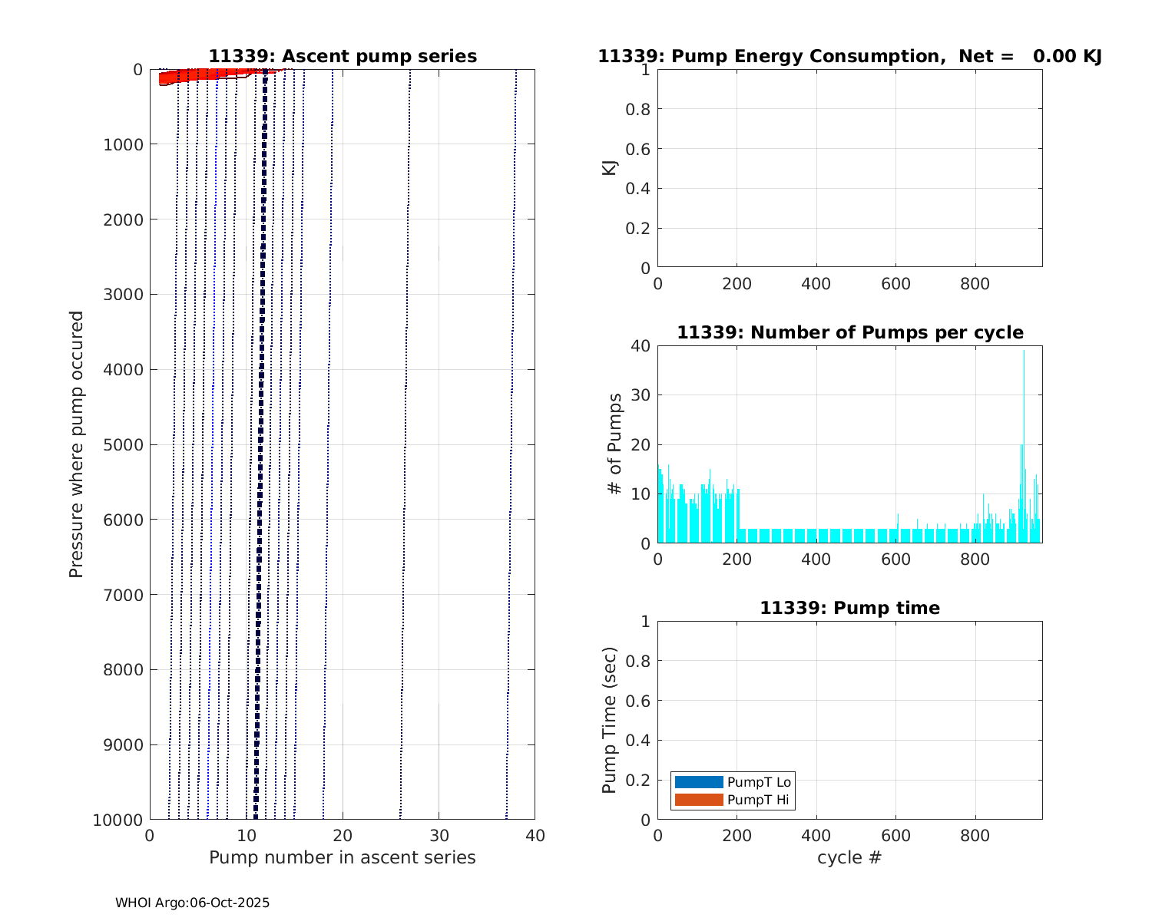This screenshot has width=1152, height=921.
Task: Select the PumpT Lo legend label
Action: 759,782
